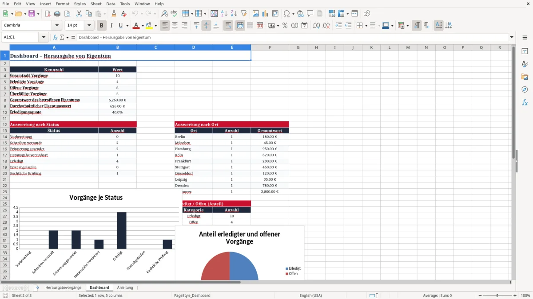Click the Save document icon

point(32,14)
